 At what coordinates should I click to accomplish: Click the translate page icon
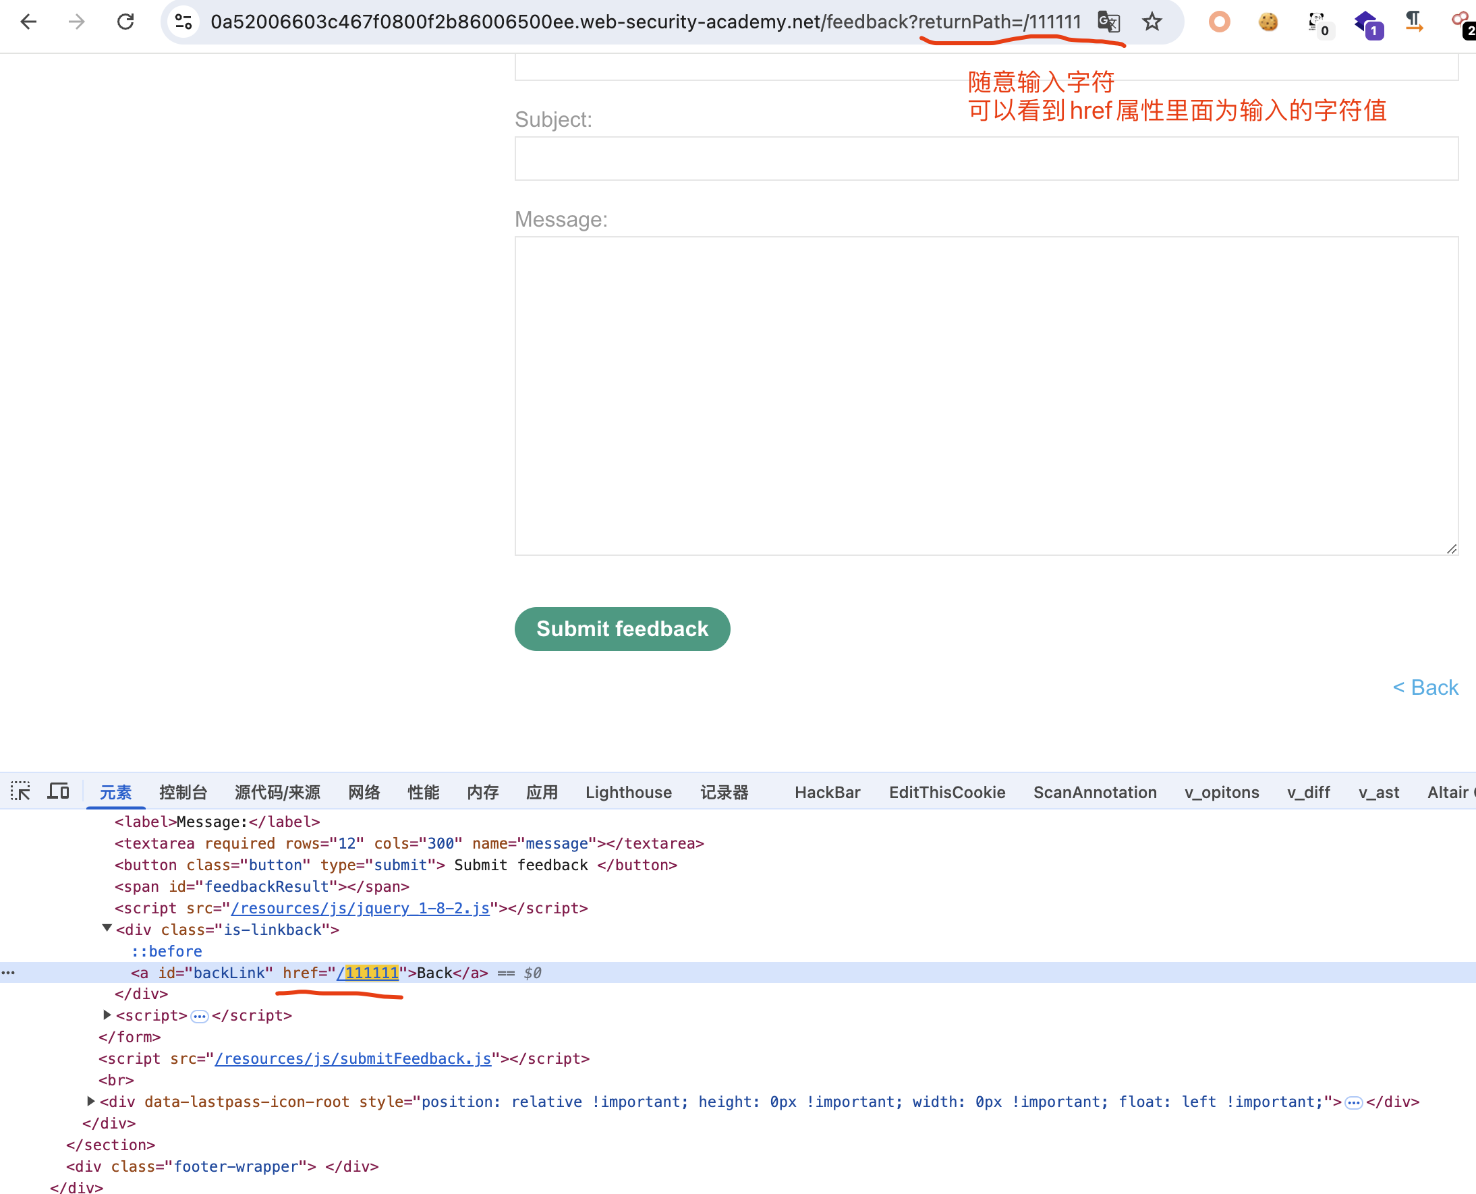coord(1108,22)
